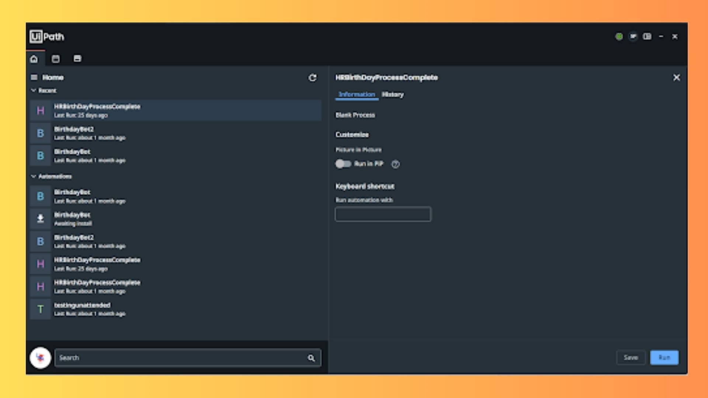This screenshot has height=398, width=708.
Task: Save the automation settings
Action: tap(631, 357)
